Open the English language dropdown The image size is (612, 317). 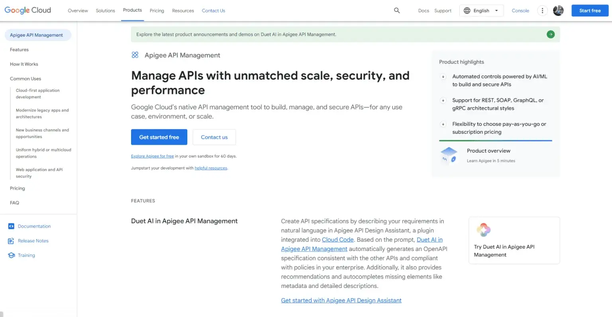[481, 10]
